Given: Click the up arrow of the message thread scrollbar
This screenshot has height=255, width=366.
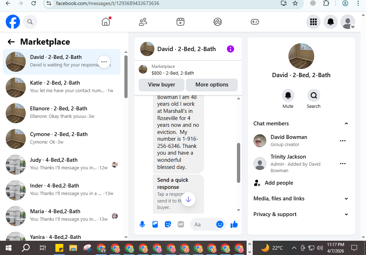Looking at the screenshot, I should pyautogui.click(x=238, y=99).
